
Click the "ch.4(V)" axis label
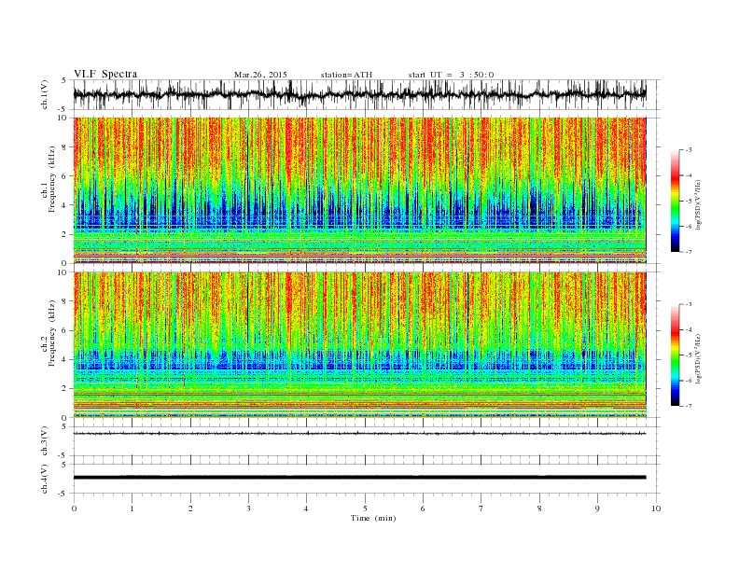(x=44, y=479)
